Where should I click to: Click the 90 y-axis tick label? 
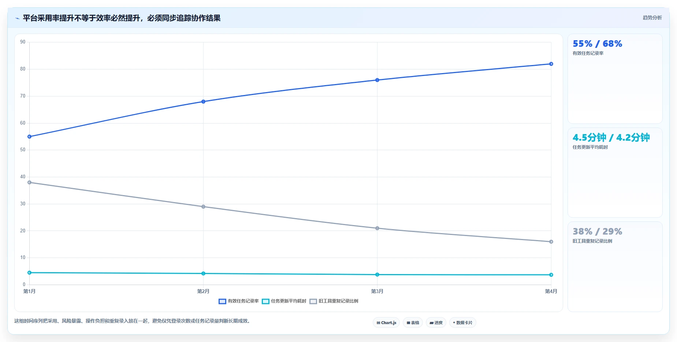pos(23,42)
